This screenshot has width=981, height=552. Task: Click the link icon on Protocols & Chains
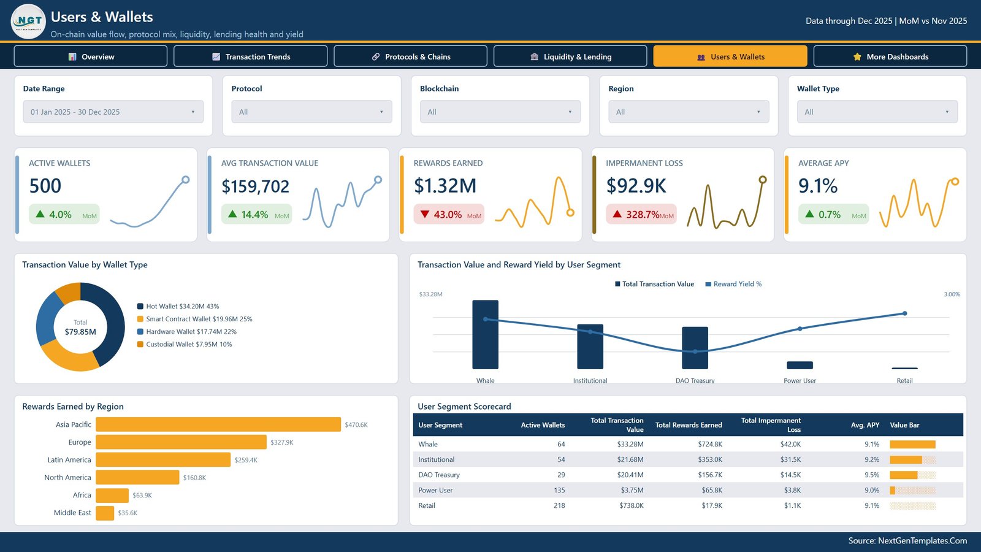click(376, 56)
